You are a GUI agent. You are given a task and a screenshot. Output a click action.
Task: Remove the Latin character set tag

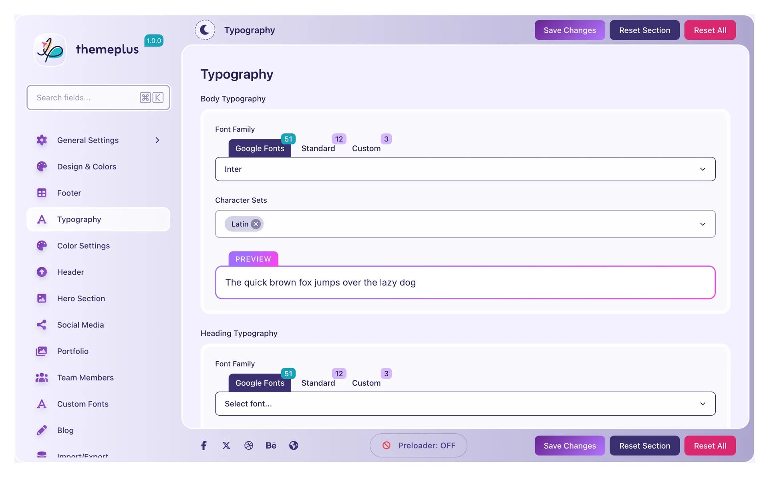pyautogui.click(x=256, y=224)
